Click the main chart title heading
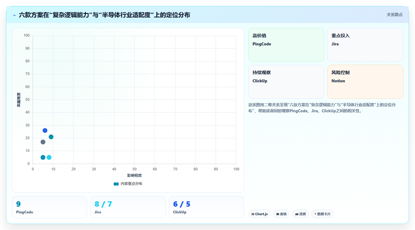This screenshot has height=230, width=415. click(x=104, y=15)
